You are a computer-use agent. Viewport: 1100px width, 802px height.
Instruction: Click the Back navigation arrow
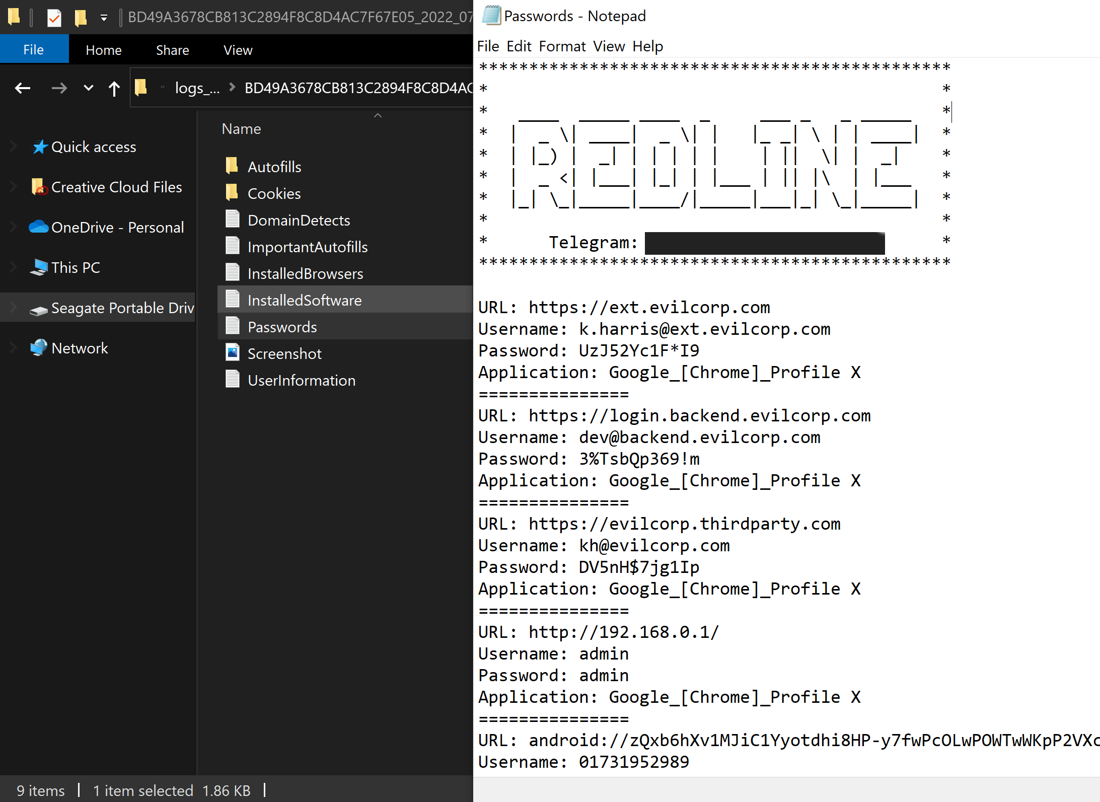(x=23, y=88)
